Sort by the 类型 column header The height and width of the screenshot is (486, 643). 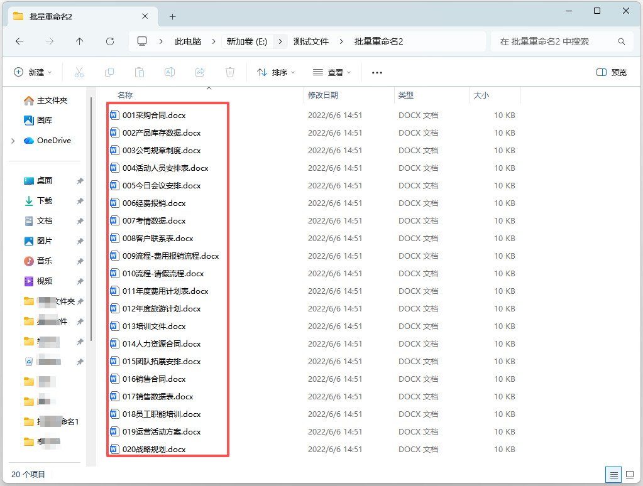pos(405,95)
